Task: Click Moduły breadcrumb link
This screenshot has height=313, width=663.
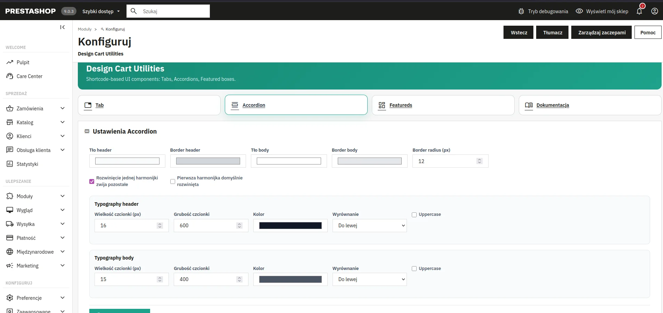Action: [85, 29]
